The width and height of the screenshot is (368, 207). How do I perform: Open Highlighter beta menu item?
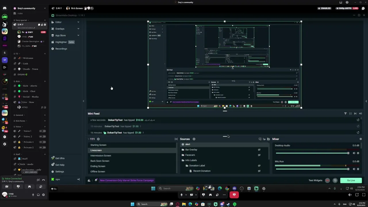click(63, 42)
